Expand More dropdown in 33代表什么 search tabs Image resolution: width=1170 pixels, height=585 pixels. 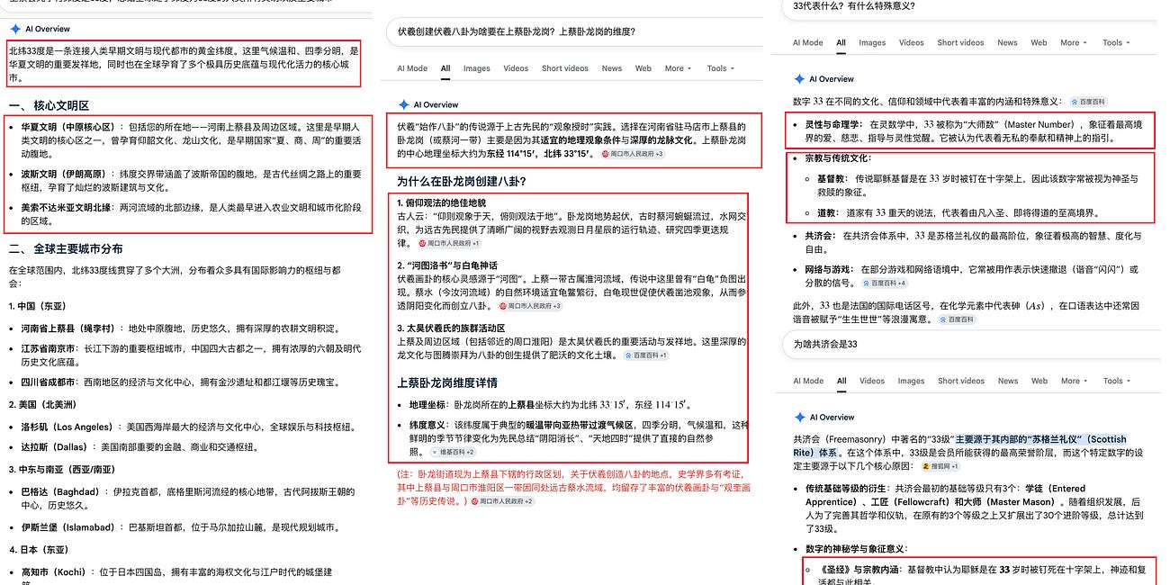pos(1074,42)
